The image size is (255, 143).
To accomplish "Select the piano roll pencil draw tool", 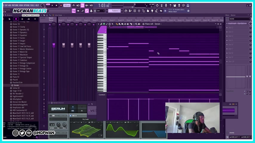I will (117, 24).
